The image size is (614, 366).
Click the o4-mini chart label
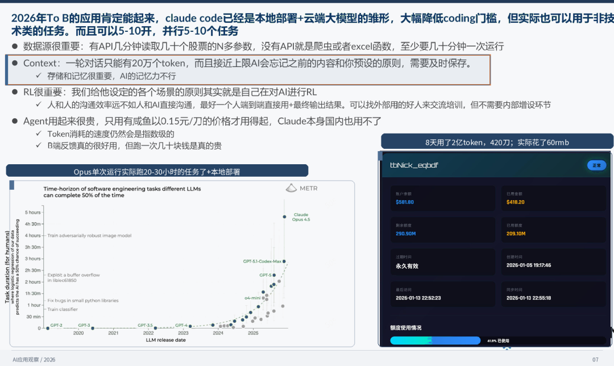click(x=252, y=298)
